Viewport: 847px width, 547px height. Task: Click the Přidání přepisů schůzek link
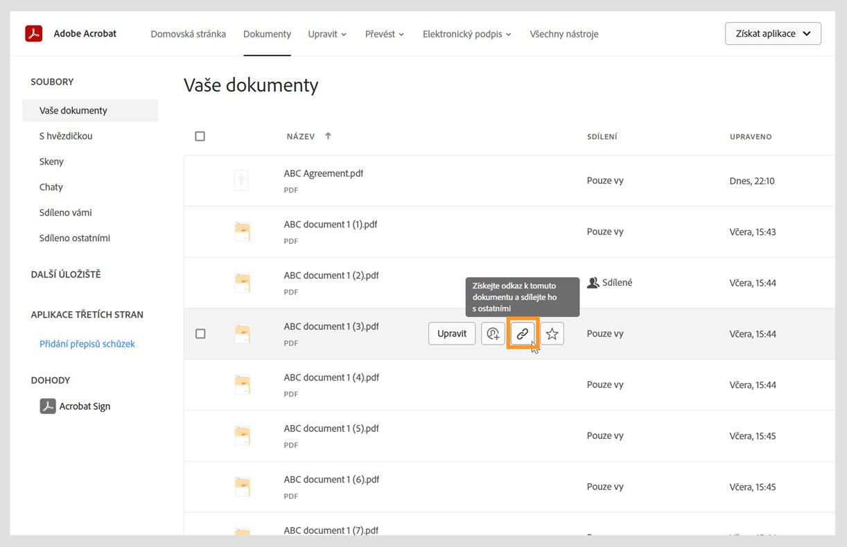point(87,344)
